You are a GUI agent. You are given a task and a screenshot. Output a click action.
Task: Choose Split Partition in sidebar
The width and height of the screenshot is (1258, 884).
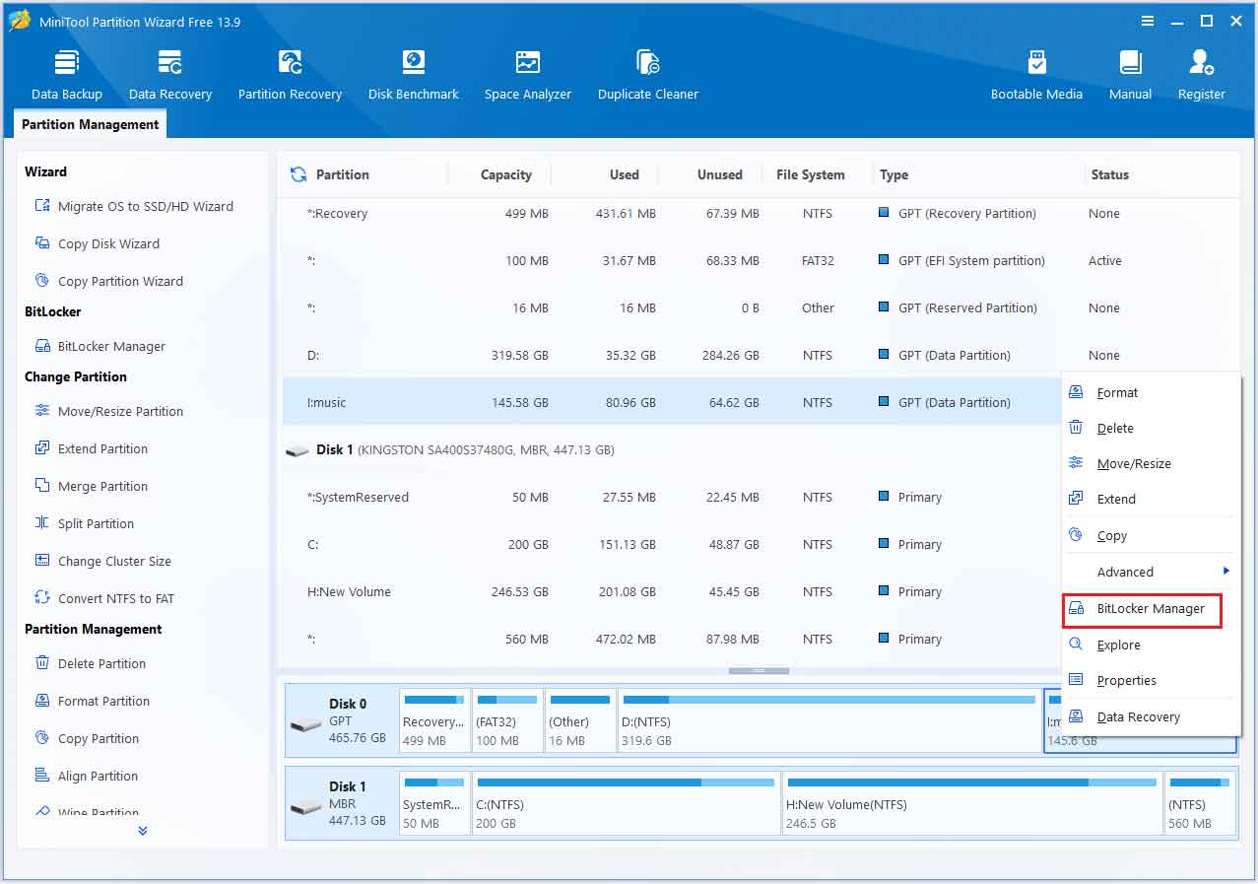pos(85,523)
